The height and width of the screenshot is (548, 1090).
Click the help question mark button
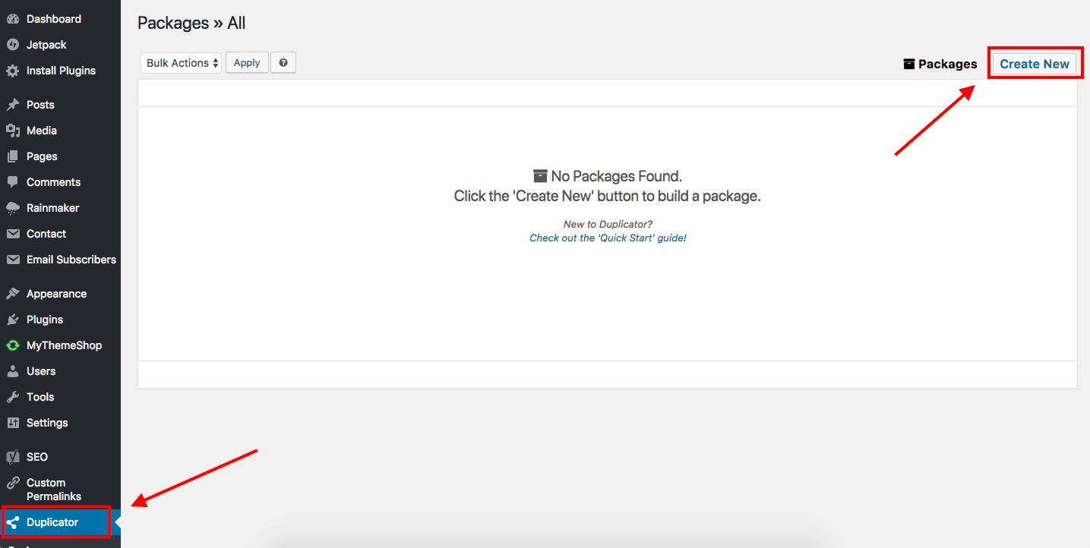tap(283, 63)
